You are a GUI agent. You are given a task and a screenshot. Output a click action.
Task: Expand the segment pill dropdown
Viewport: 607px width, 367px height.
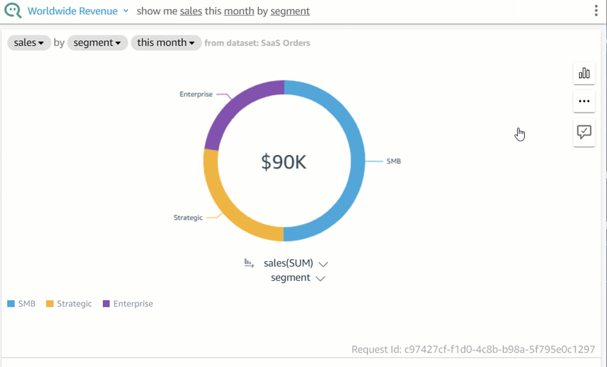(x=97, y=43)
